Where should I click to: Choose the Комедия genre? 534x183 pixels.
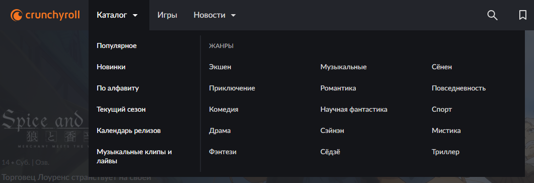[x=223, y=110]
